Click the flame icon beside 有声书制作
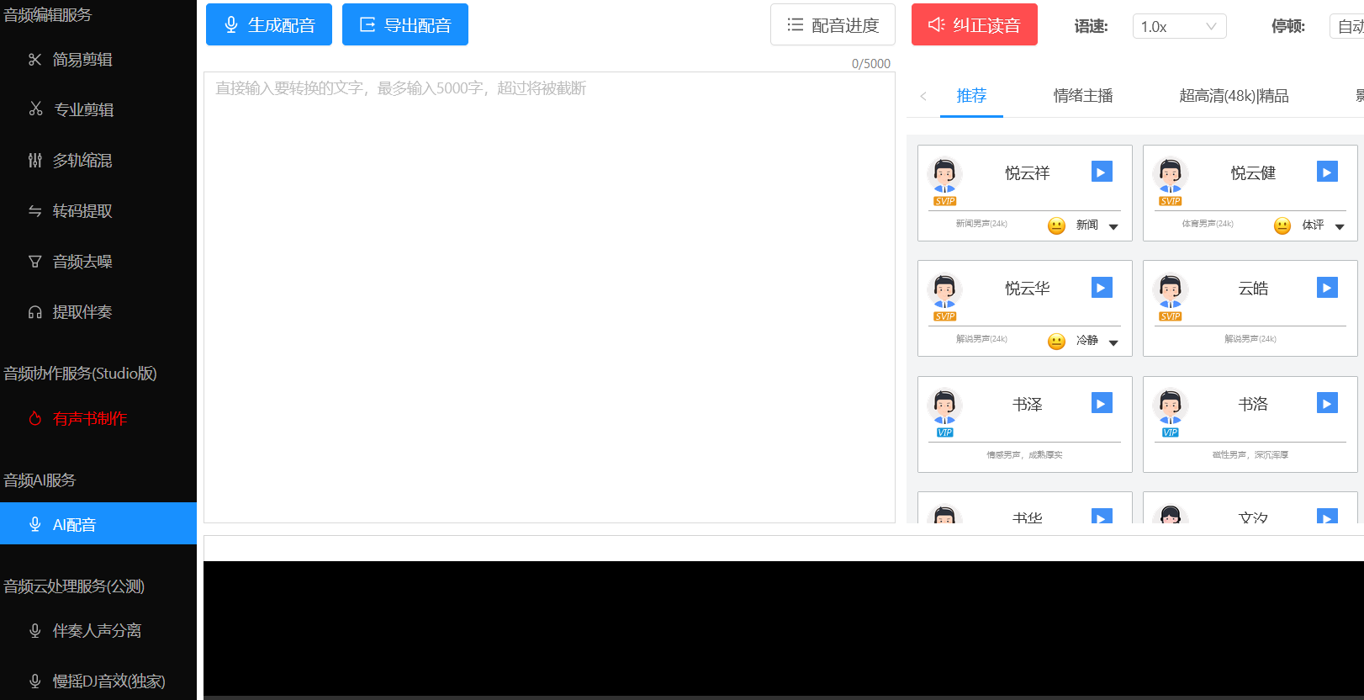 click(x=34, y=418)
